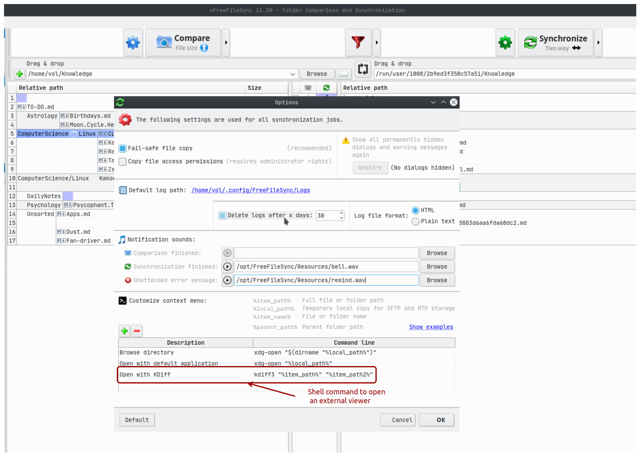Select the ComputerScience folder row

(x=43, y=134)
